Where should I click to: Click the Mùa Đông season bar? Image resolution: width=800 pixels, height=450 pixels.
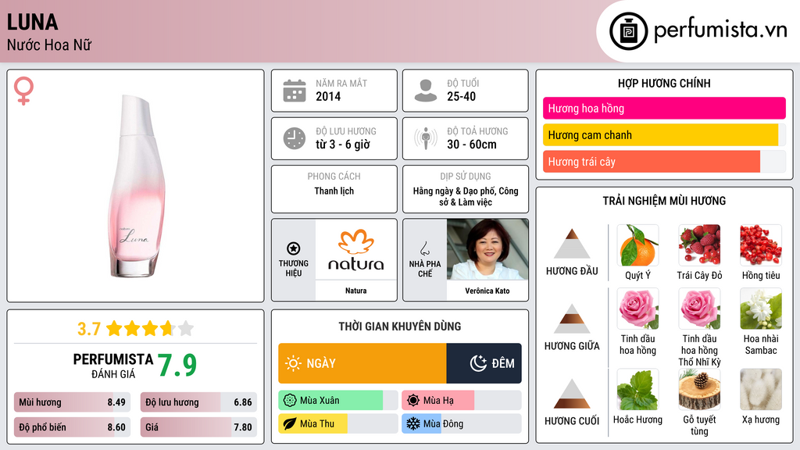point(461,423)
